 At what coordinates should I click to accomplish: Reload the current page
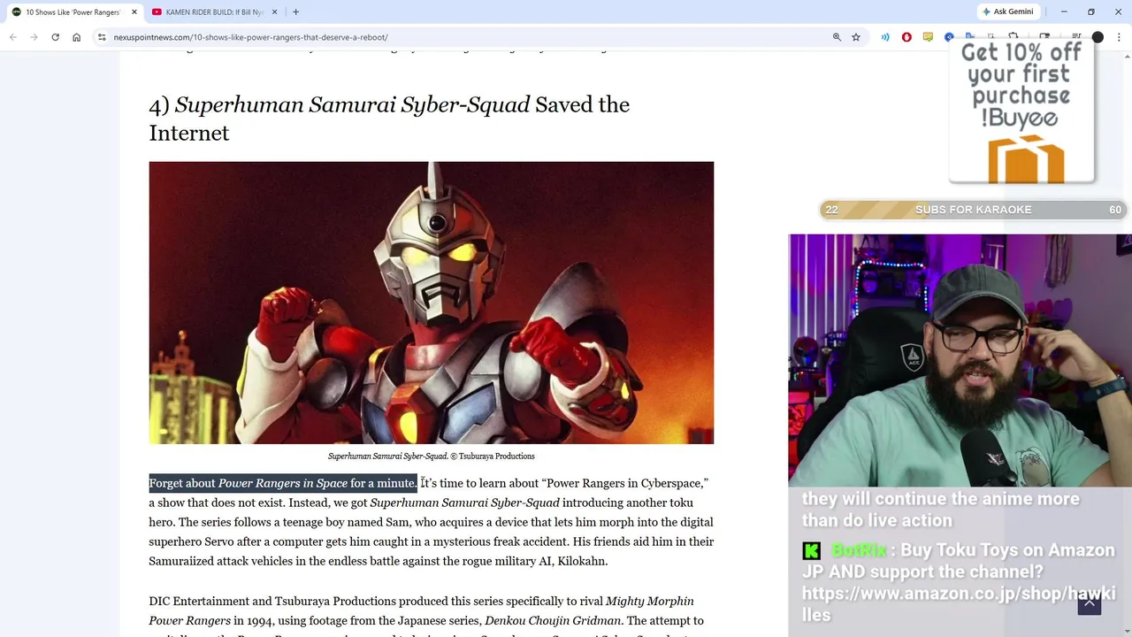(55, 37)
